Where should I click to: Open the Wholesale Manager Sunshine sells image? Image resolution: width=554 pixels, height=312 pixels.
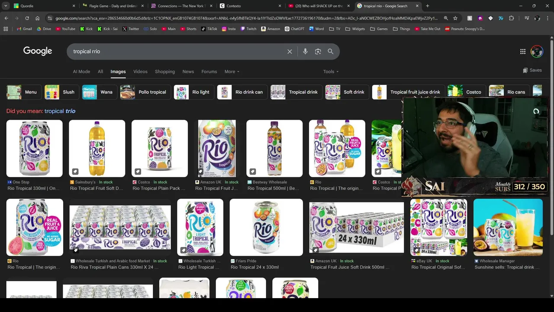[x=508, y=227]
